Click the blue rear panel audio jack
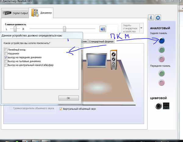This screenshot has height=142, width=183. pyautogui.click(x=162, y=40)
